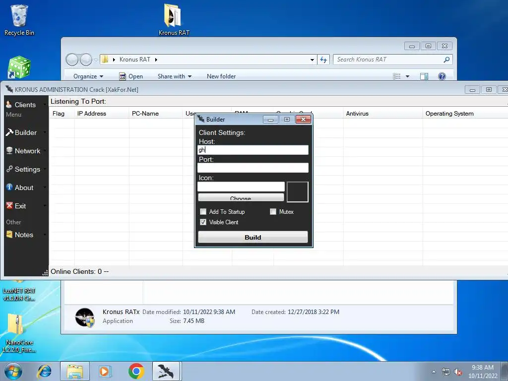Click the muted volume tray icon
Screen dimensions: 508x381
point(458,372)
